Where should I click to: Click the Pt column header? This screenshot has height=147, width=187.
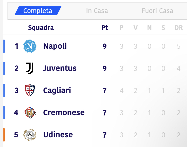[x=105, y=28]
